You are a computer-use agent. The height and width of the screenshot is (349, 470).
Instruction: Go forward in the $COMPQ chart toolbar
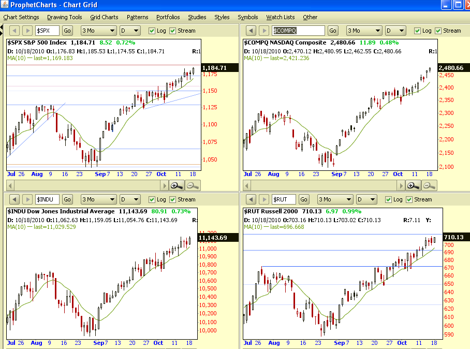264,31
